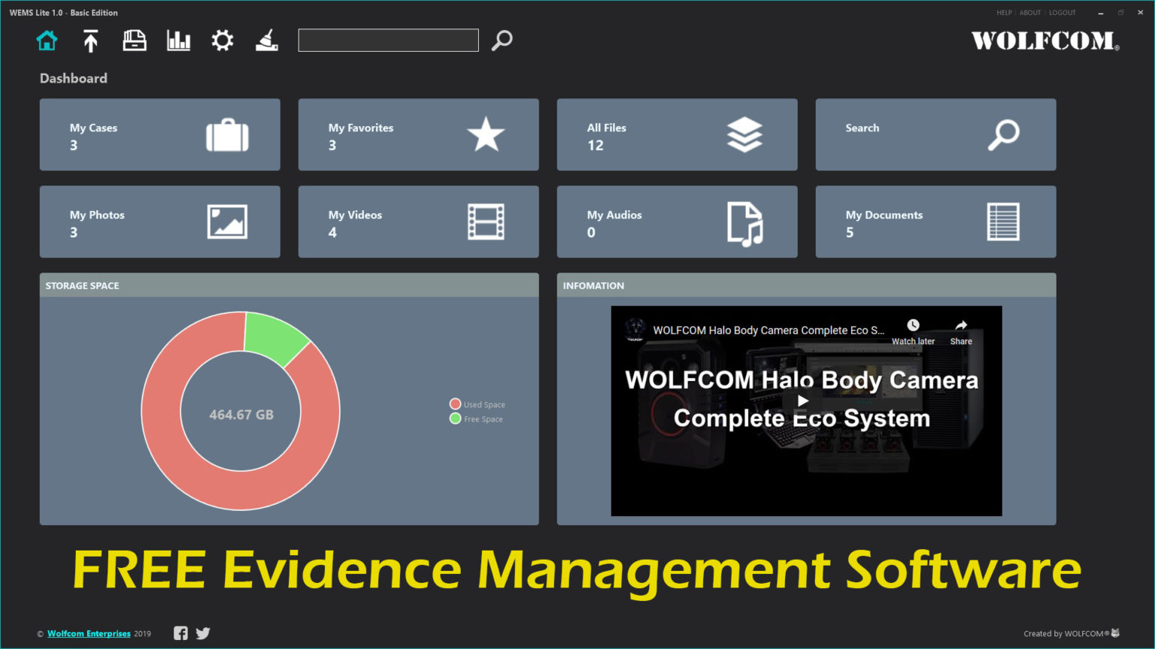Screen dimensions: 1155x649
Task: Open the My Videos tile
Action: (418, 222)
